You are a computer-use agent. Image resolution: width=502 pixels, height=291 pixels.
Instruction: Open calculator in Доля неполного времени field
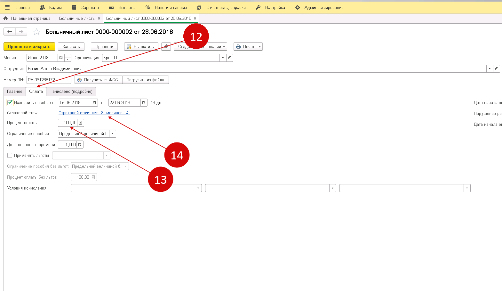(x=80, y=145)
